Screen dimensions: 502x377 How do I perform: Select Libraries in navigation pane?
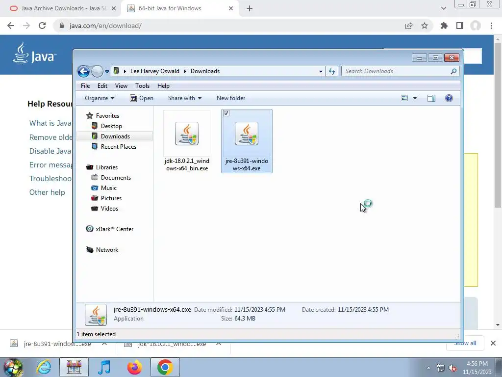click(x=106, y=167)
